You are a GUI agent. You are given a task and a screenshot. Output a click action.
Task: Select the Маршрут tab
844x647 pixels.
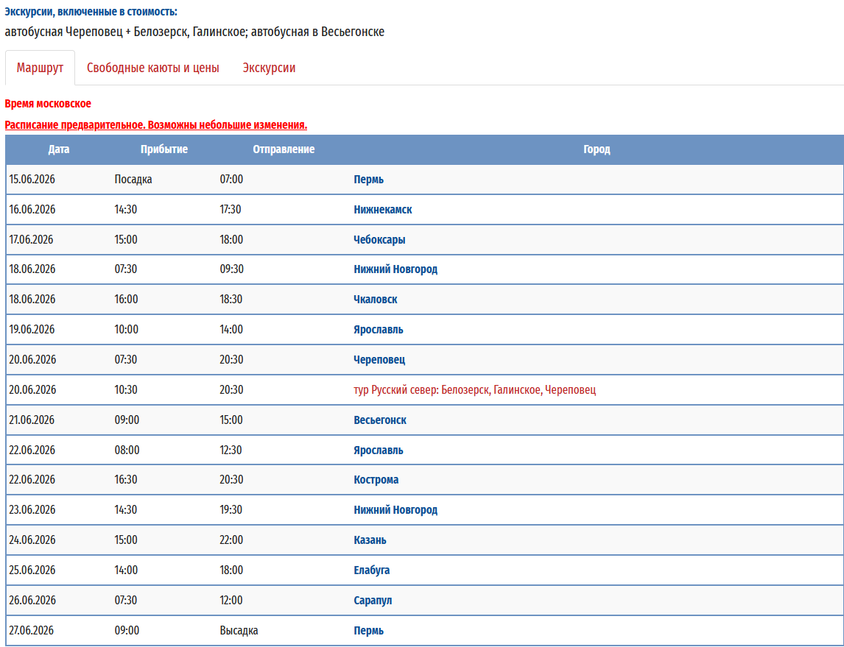click(41, 68)
